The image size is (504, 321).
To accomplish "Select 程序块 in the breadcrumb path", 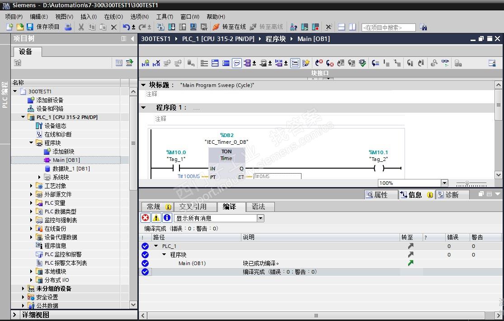I will (275, 39).
